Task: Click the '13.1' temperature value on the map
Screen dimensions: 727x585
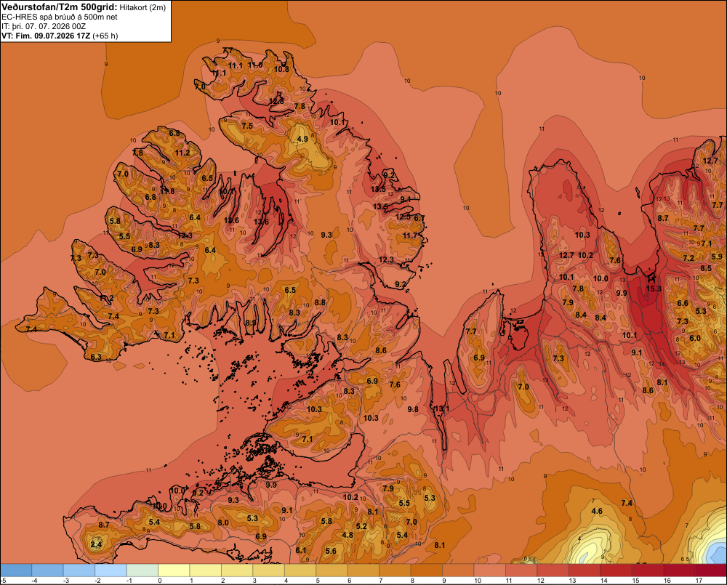Action: click(x=441, y=408)
